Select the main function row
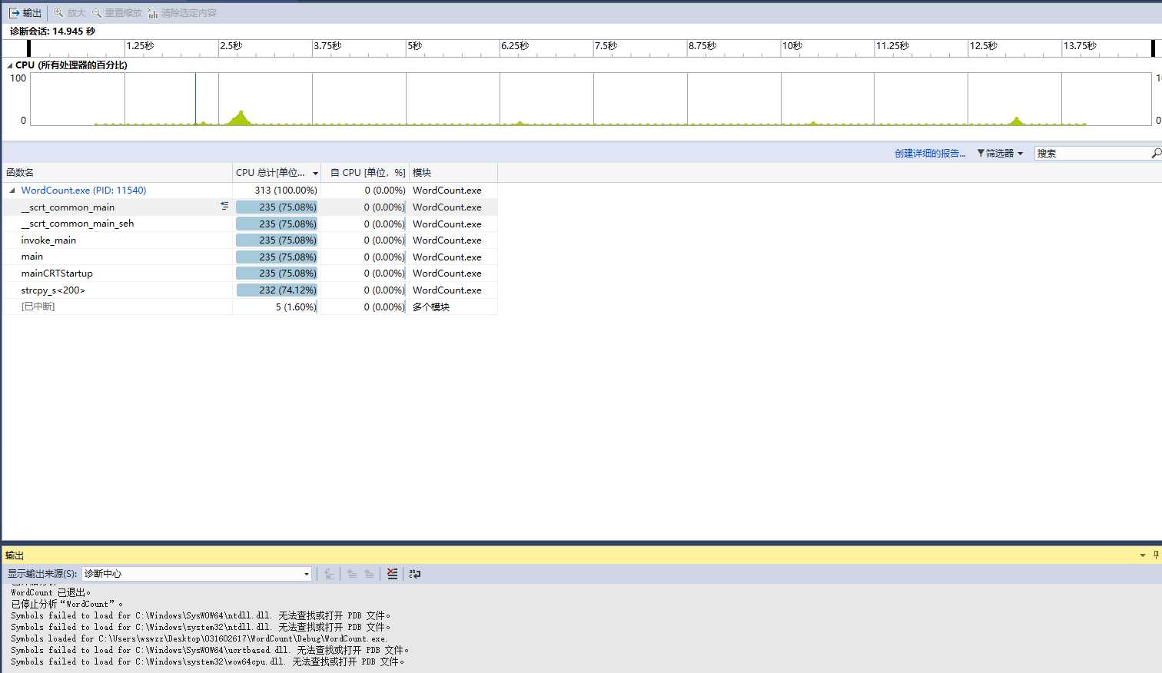 click(250, 257)
